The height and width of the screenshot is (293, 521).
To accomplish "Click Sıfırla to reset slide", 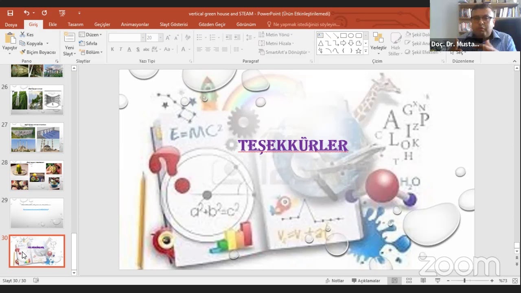I will point(88,44).
